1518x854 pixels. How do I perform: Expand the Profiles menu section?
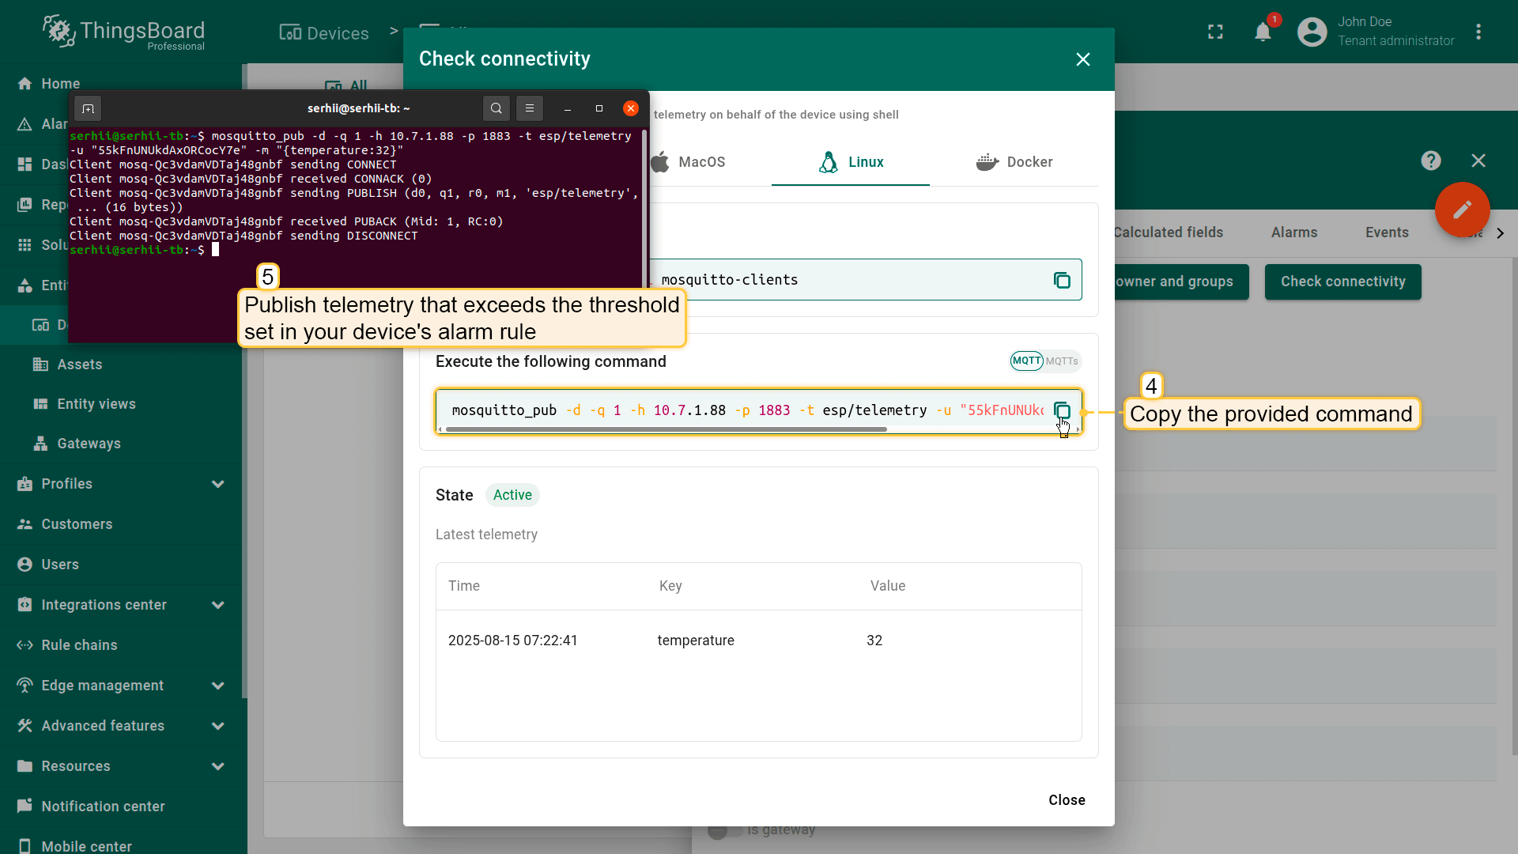217,484
